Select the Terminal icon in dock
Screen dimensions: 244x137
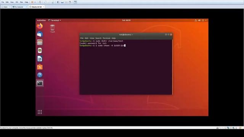point(40,83)
